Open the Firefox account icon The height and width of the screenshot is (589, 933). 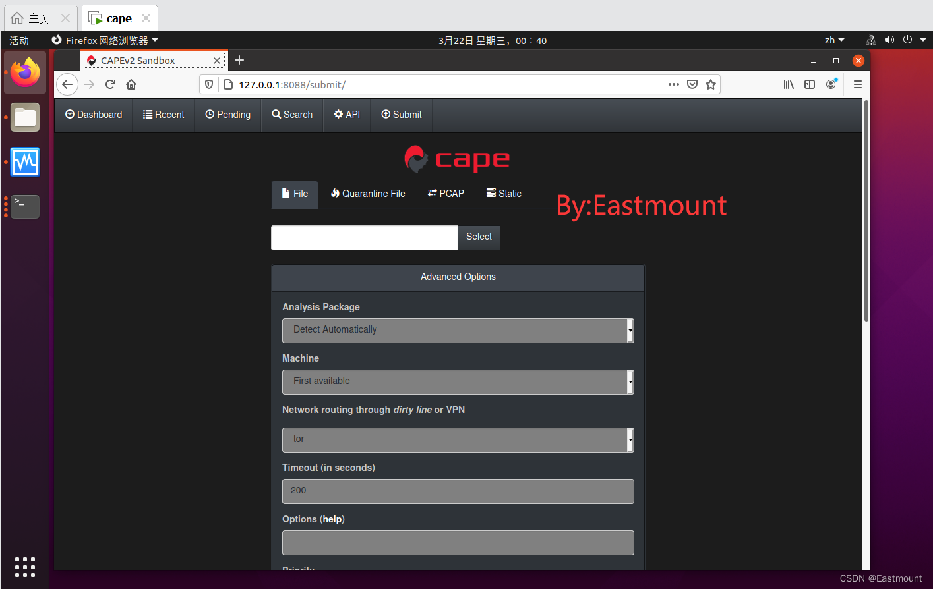pos(831,84)
